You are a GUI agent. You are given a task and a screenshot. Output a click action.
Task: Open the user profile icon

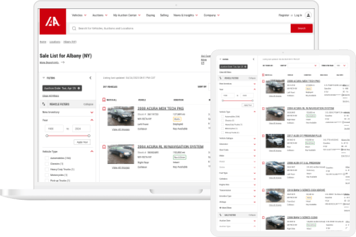coord(308,16)
